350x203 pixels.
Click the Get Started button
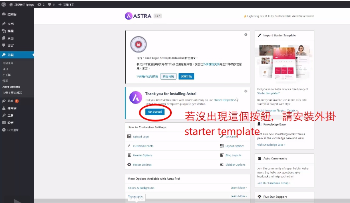(x=155, y=111)
